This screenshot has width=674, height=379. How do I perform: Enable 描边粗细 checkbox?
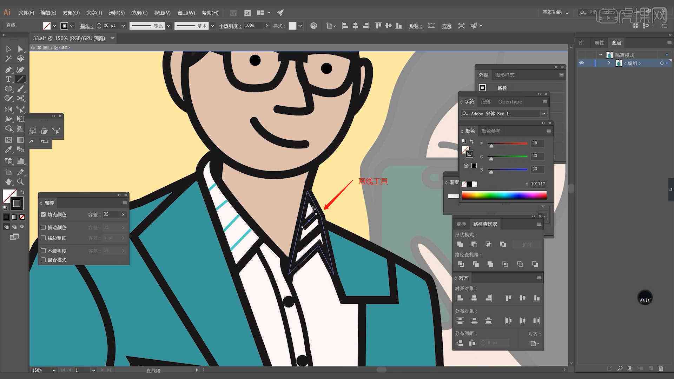pyautogui.click(x=43, y=238)
